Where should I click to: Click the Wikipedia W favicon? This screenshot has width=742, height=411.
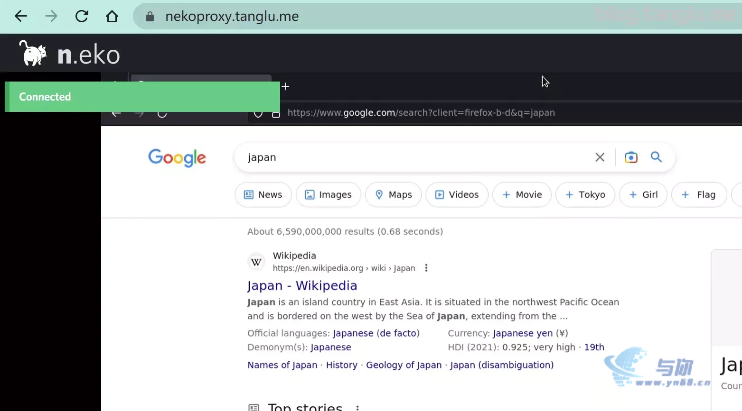(256, 262)
